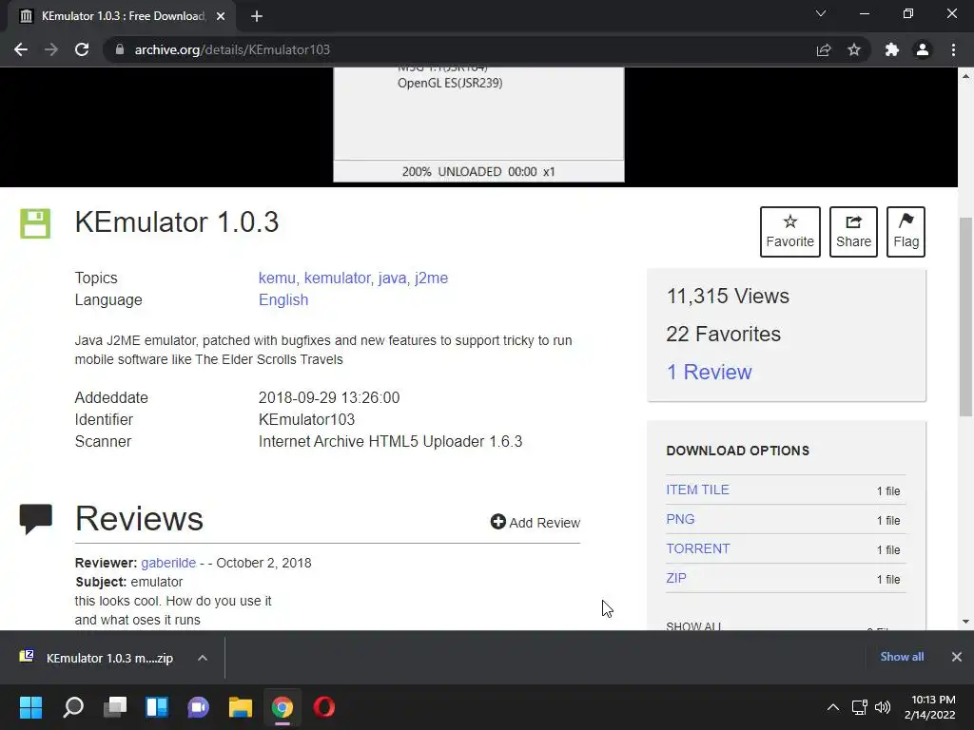
Task: Open the network tray icon
Action: coord(860,707)
